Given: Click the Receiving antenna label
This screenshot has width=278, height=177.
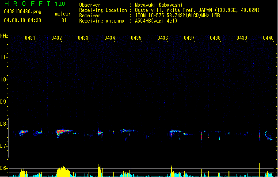Looking at the screenshot, I should (102, 21).
